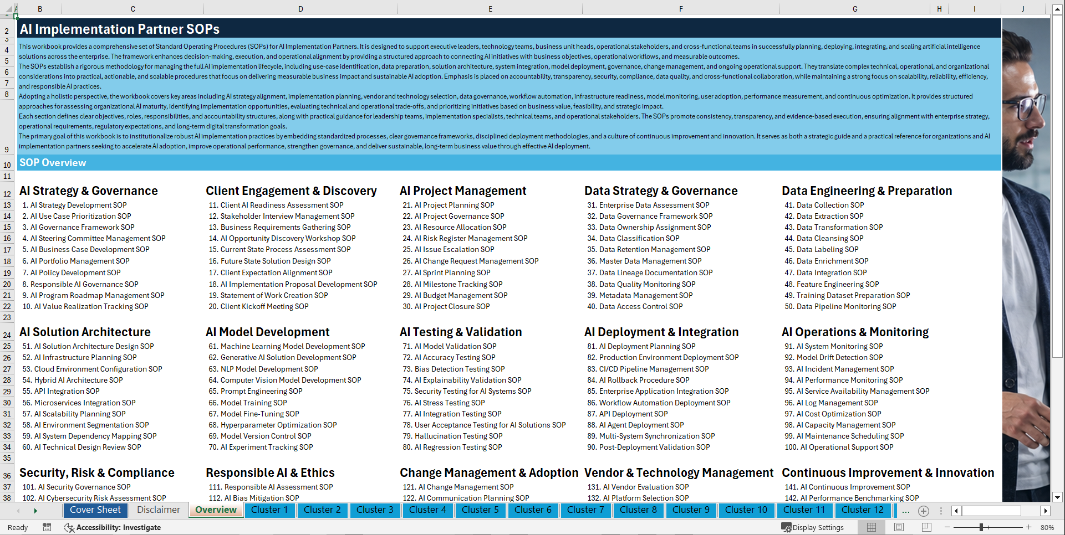Image resolution: width=1065 pixels, height=535 pixels.
Task: Click the zoom out minus button
Action: (x=947, y=527)
